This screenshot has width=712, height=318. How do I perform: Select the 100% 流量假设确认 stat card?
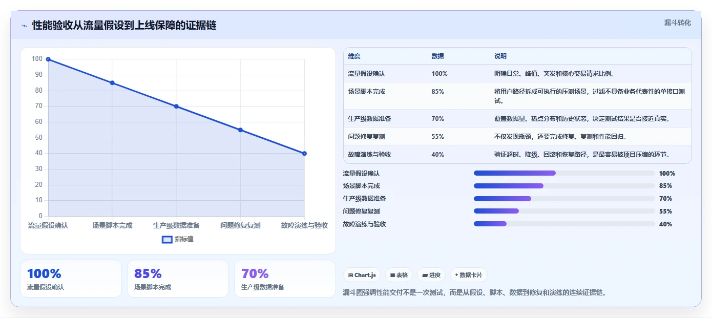coord(71,279)
